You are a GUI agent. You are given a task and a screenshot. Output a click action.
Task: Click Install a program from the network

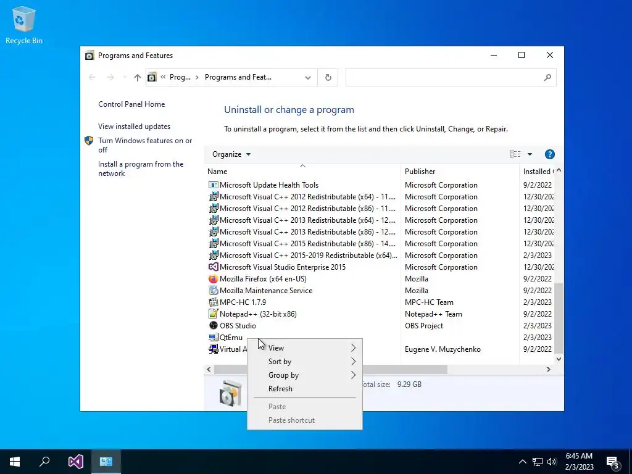tap(141, 169)
